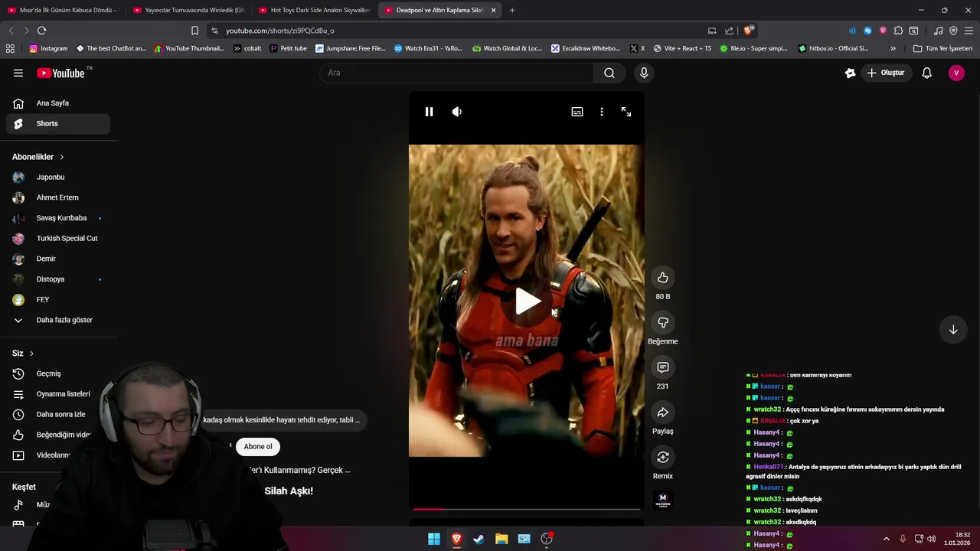Open Oynatma listeleri playlists
This screenshot has width=980, height=551.
pos(58,394)
